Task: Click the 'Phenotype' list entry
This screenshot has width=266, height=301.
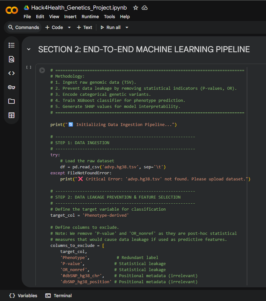Action: click(75, 258)
